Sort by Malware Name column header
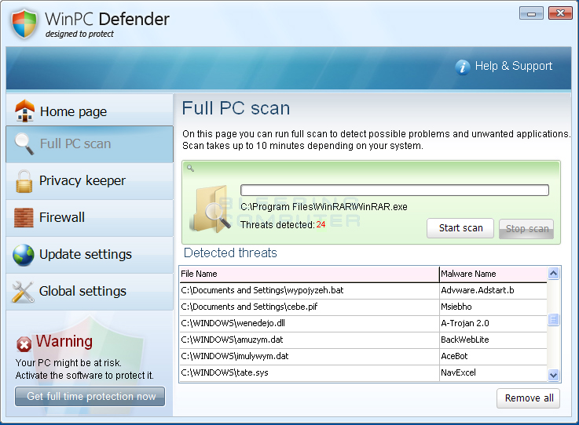The width and height of the screenshot is (579, 425). pyautogui.click(x=493, y=274)
